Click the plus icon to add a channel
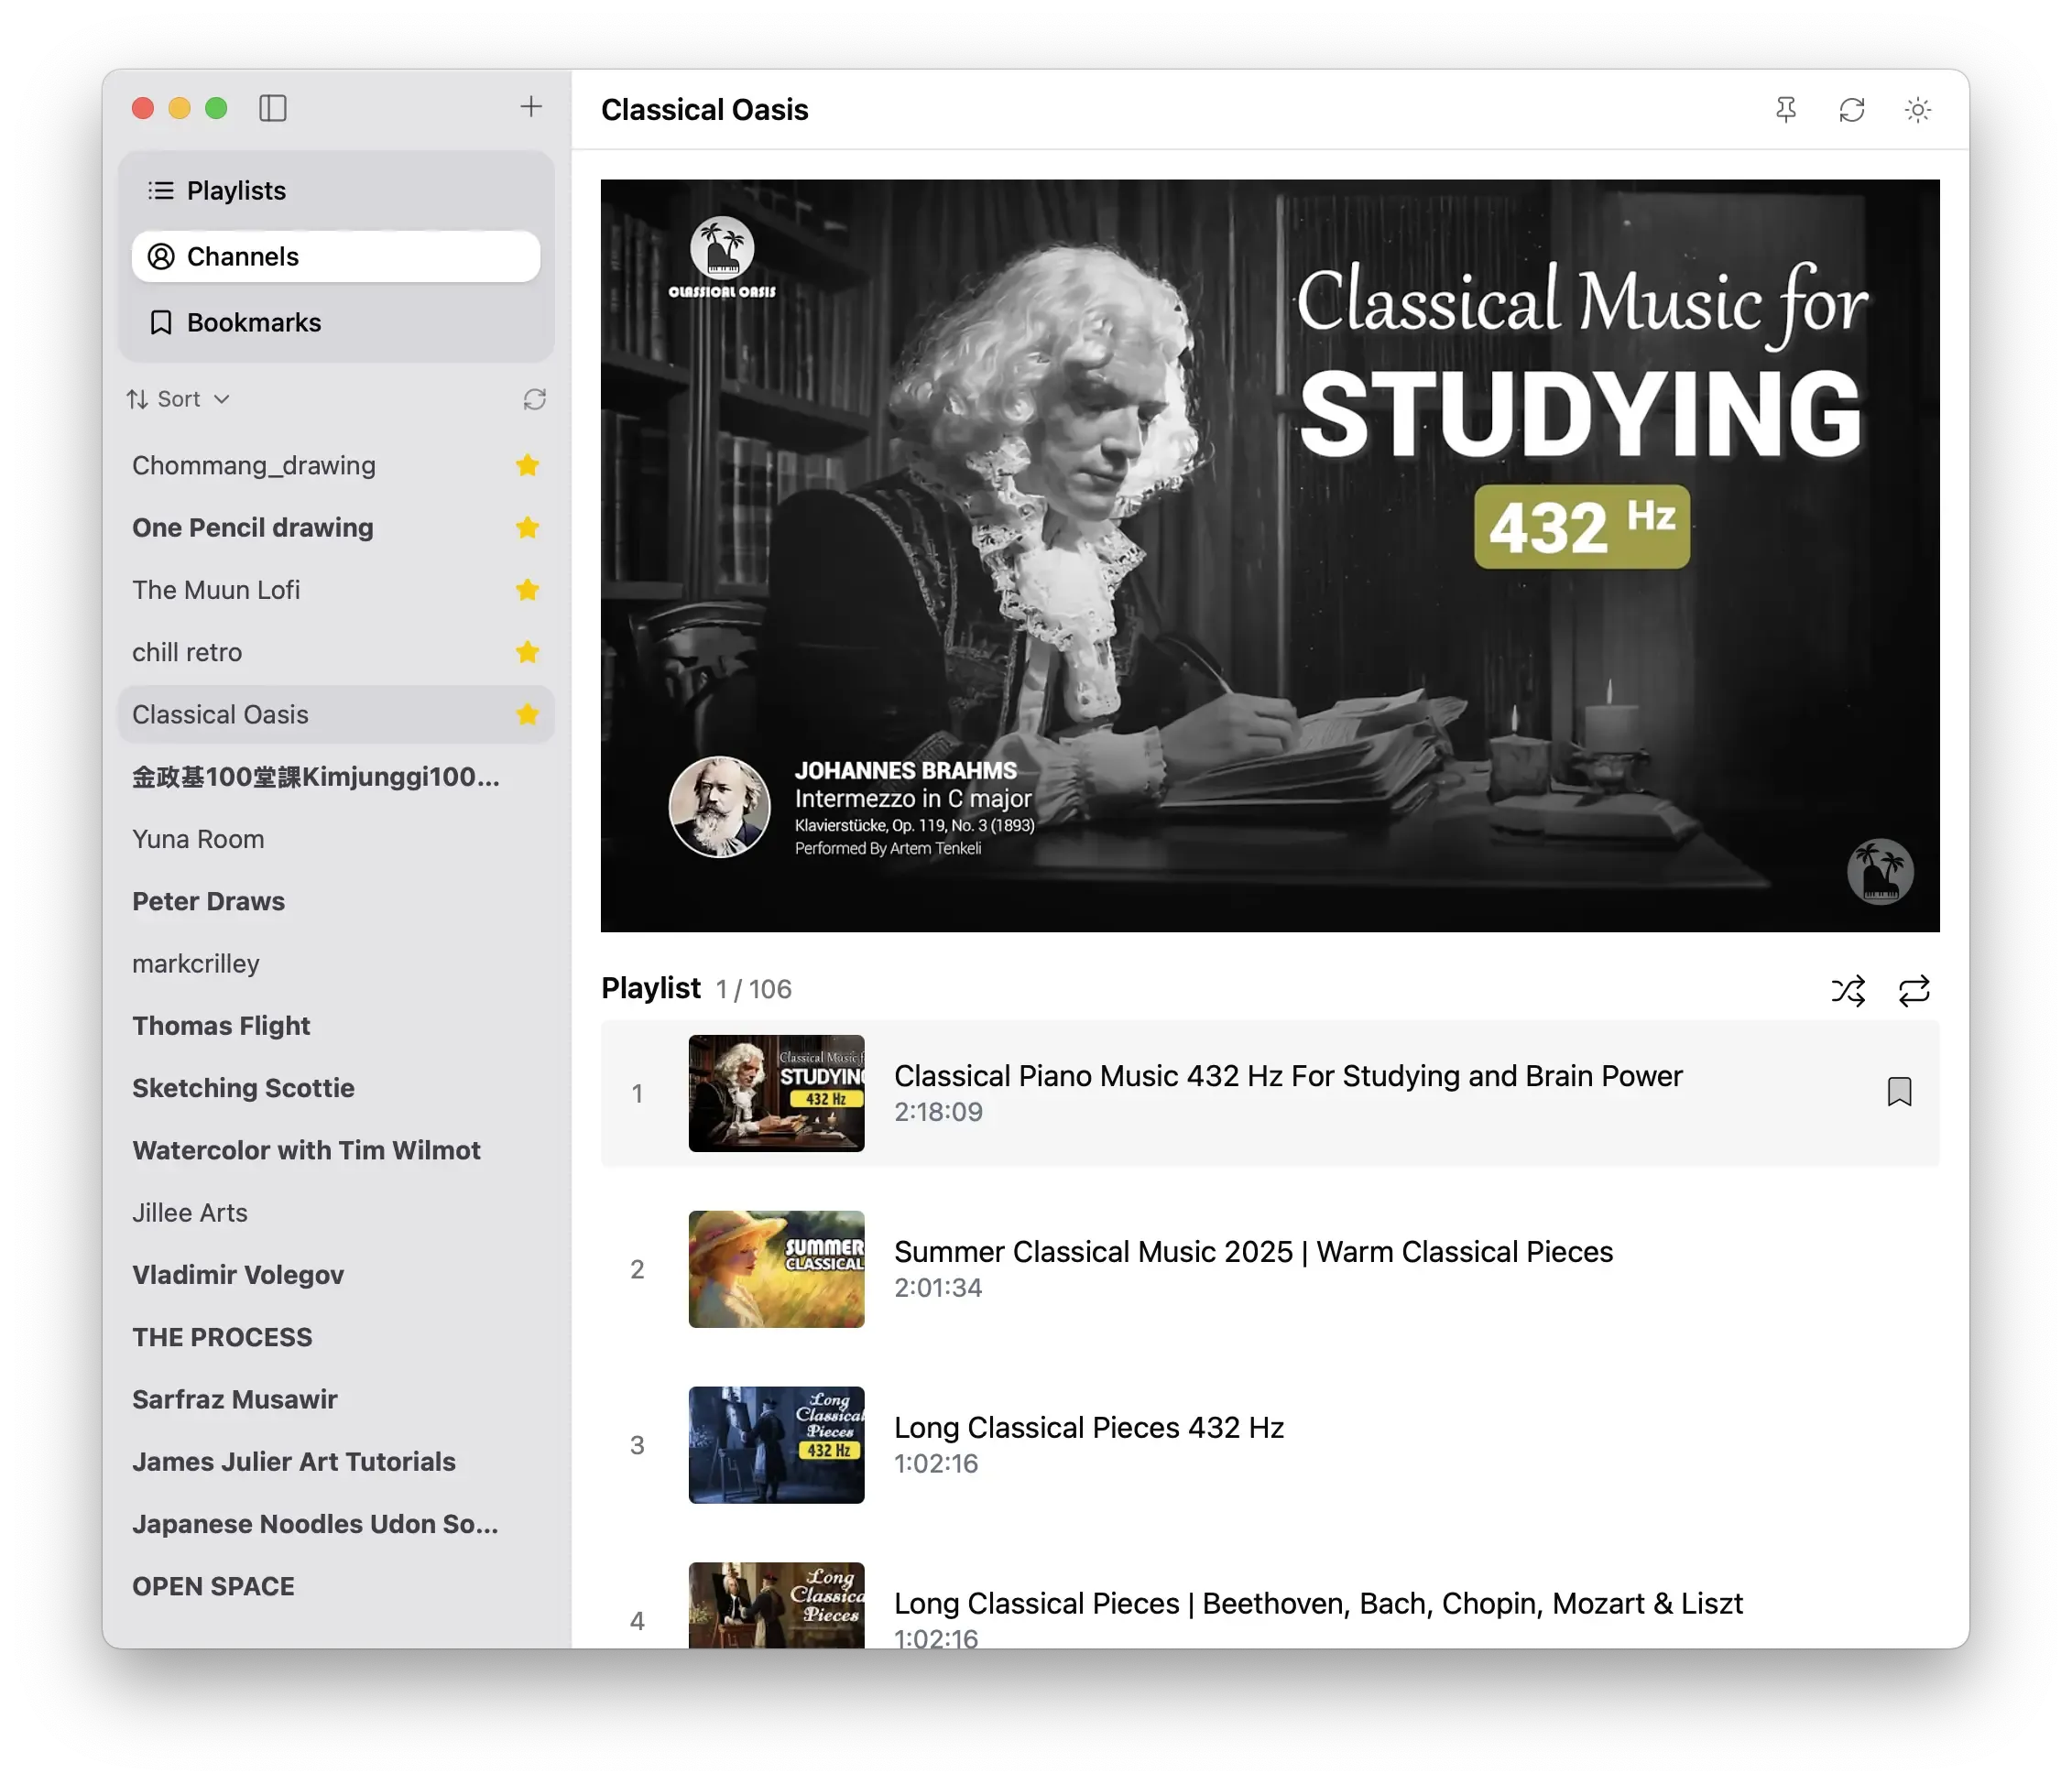2072x1784 pixels. pyautogui.click(x=531, y=107)
